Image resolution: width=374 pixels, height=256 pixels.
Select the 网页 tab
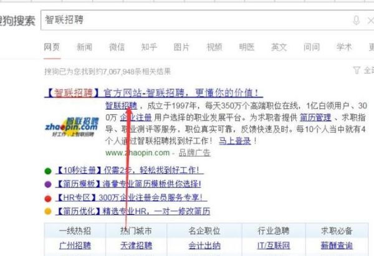tap(52, 47)
